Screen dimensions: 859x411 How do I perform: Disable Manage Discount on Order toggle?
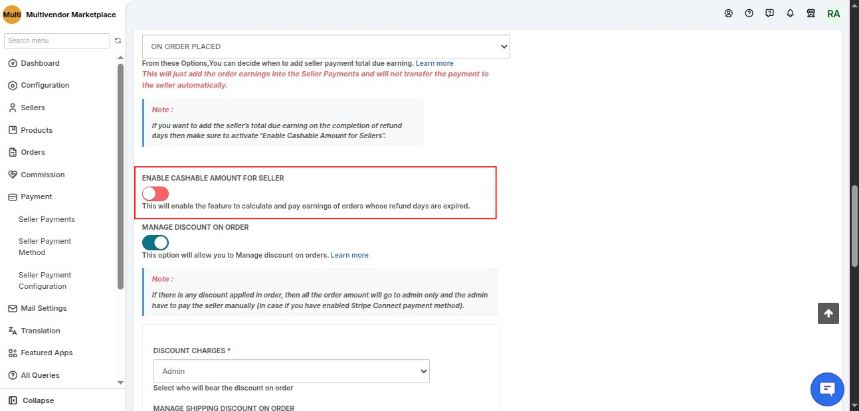pyautogui.click(x=155, y=242)
